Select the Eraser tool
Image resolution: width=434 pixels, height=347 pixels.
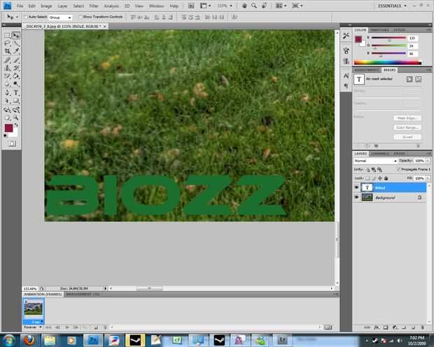pyautogui.click(x=8, y=76)
